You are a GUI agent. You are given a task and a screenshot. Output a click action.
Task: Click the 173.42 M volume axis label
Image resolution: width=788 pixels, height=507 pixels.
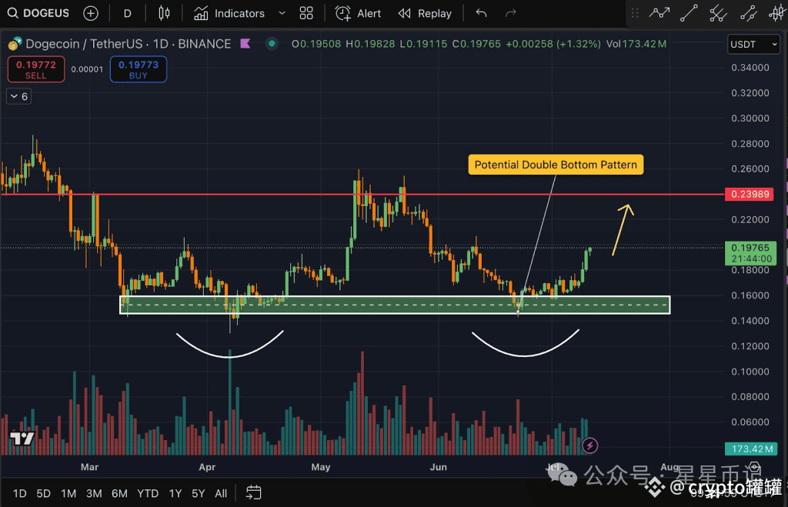751,449
